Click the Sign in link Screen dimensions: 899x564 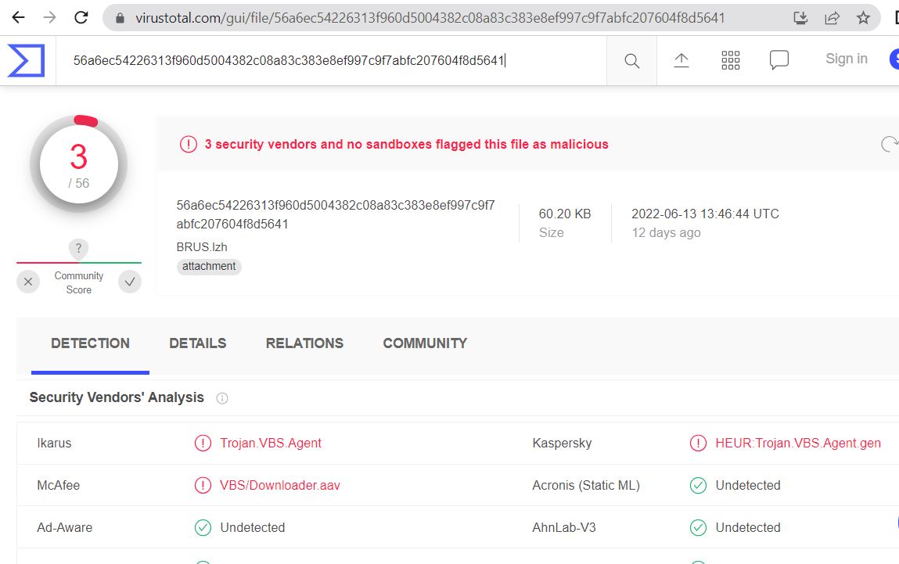pos(846,59)
